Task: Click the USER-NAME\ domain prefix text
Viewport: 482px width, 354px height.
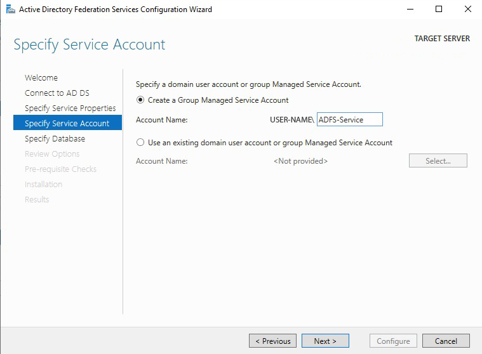Action: [292, 120]
